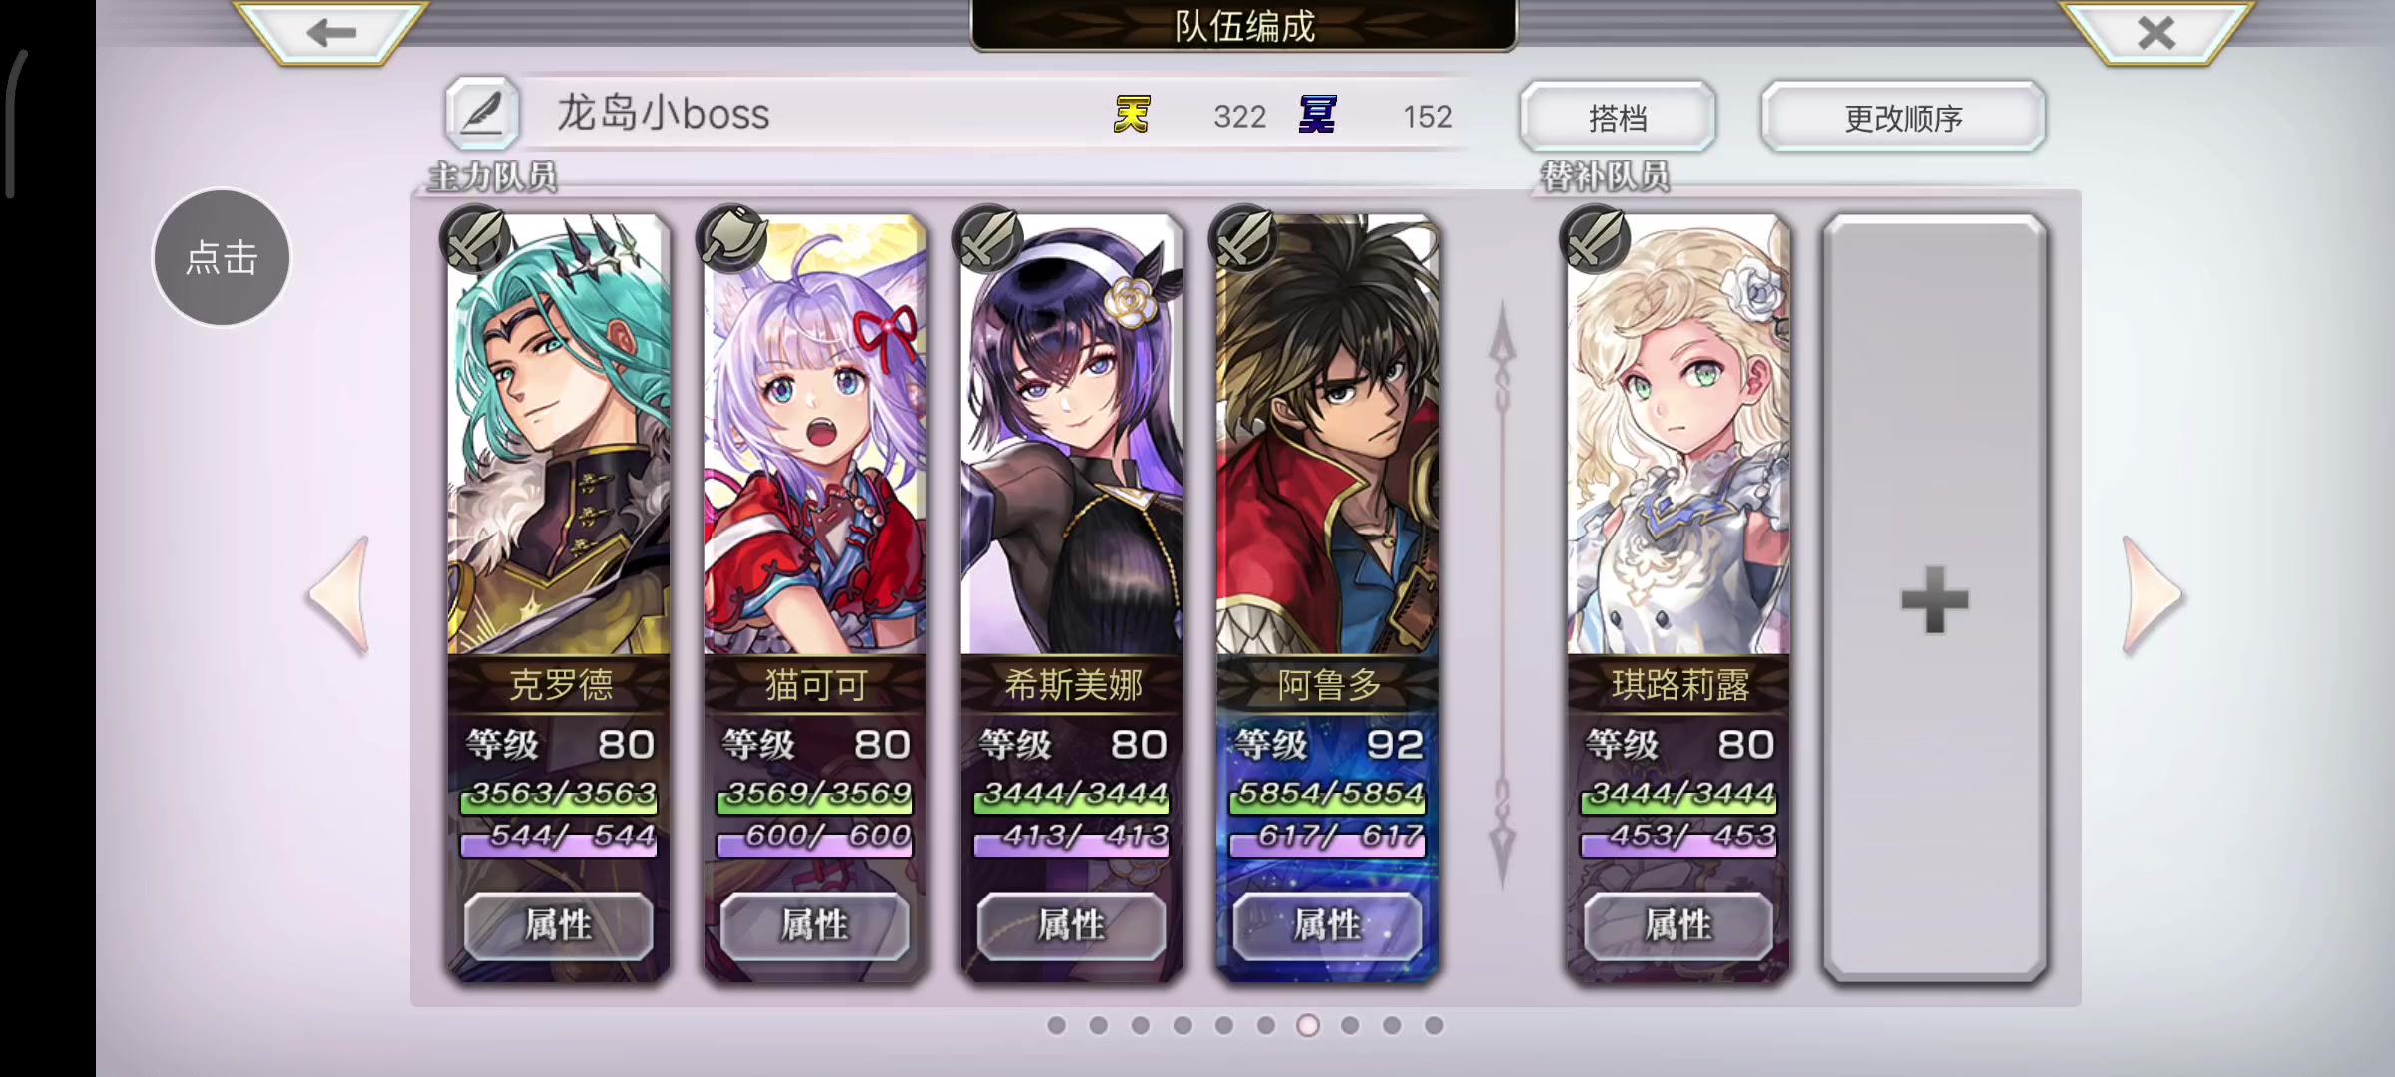Select the eighth team page dot
Viewport: 2395px width, 1077px height.
pyautogui.click(x=1350, y=1025)
